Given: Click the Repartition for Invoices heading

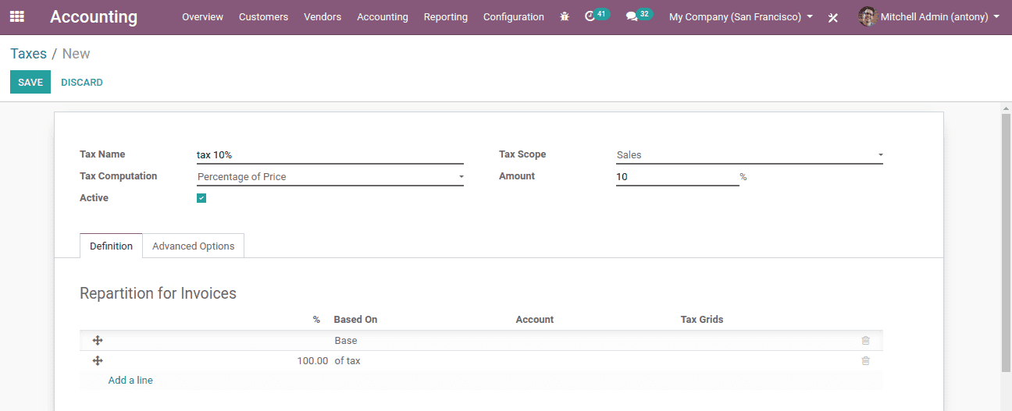Looking at the screenshot, I should coord(158,293).
